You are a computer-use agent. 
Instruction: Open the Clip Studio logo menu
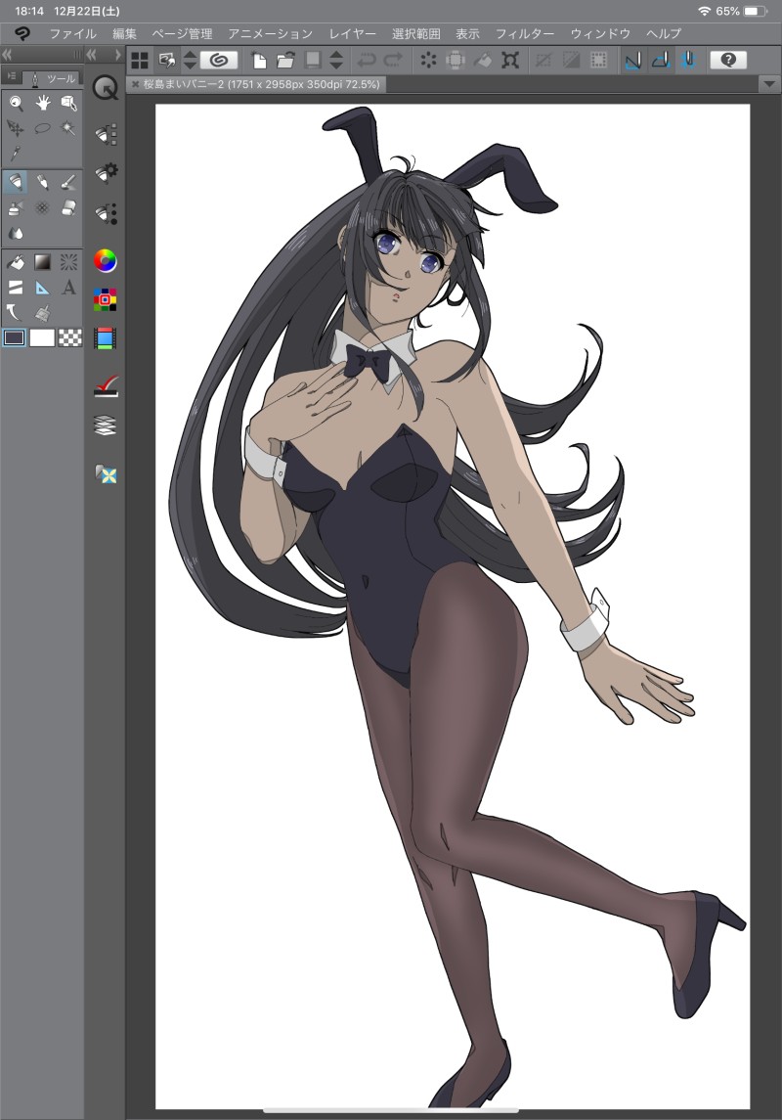[22, 33]
